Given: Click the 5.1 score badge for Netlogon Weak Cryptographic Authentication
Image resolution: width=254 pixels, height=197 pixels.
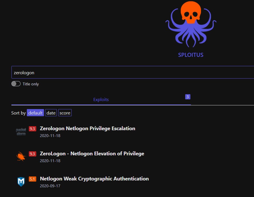Looking at the screenshot, I should [x=33, y=179].
